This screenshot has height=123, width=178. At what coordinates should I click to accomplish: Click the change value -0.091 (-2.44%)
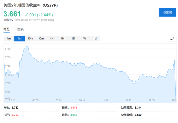point(39,15)
